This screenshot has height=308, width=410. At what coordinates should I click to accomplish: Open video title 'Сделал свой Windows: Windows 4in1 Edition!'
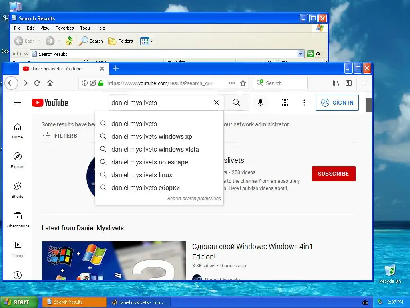(252, 251)
